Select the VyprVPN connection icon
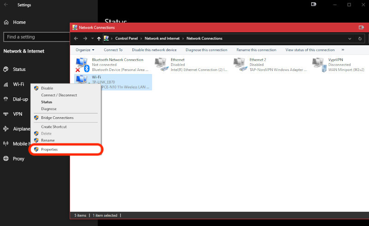 (x=319, y=65)
